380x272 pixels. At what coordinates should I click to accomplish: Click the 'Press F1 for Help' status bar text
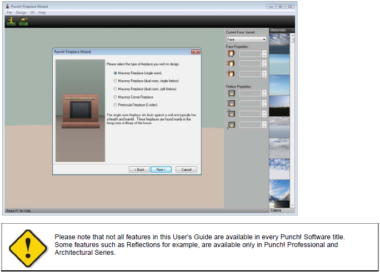pos(18,211)
